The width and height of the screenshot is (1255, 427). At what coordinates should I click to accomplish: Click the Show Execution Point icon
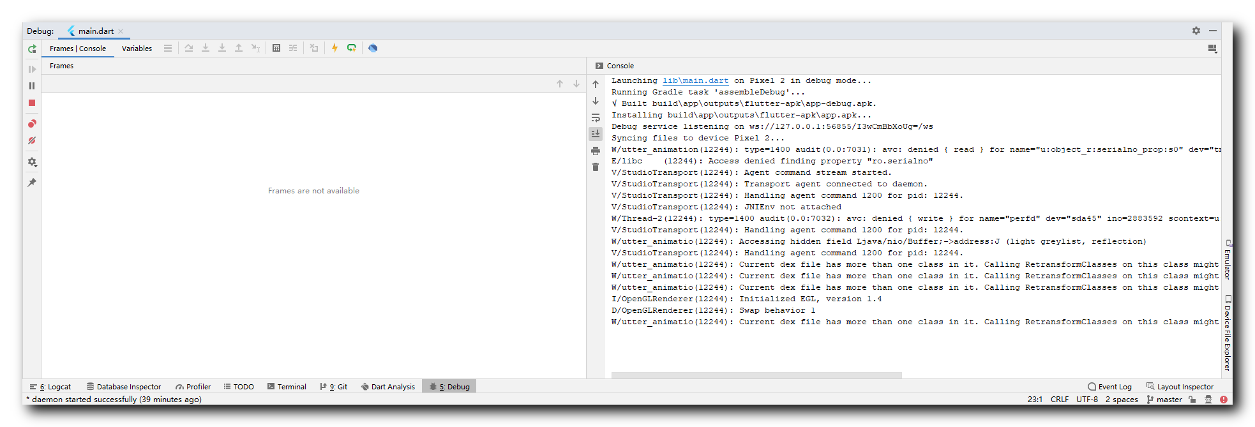168,48
